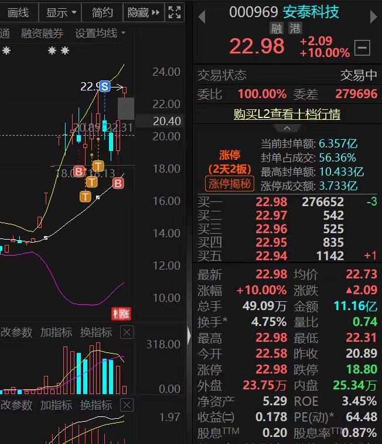Click the 总手 value 49.09万

(264, 306)
